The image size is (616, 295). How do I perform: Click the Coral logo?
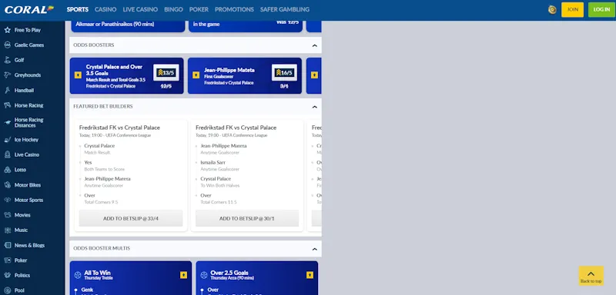pyautogui.click(x=29, y=9)
